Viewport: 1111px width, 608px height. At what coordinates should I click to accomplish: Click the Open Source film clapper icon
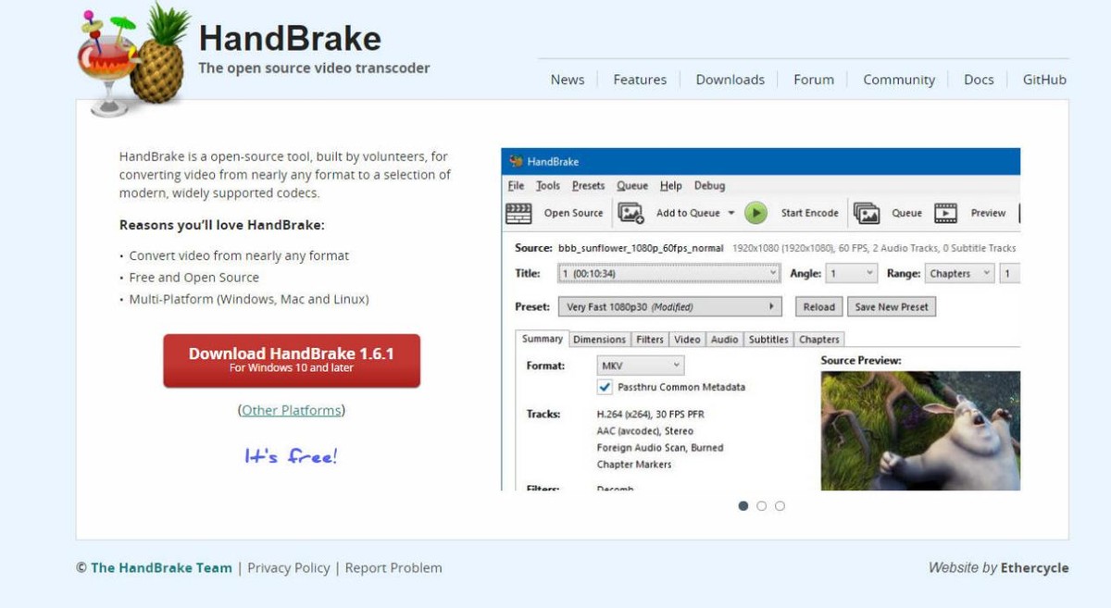coord(518,213)
